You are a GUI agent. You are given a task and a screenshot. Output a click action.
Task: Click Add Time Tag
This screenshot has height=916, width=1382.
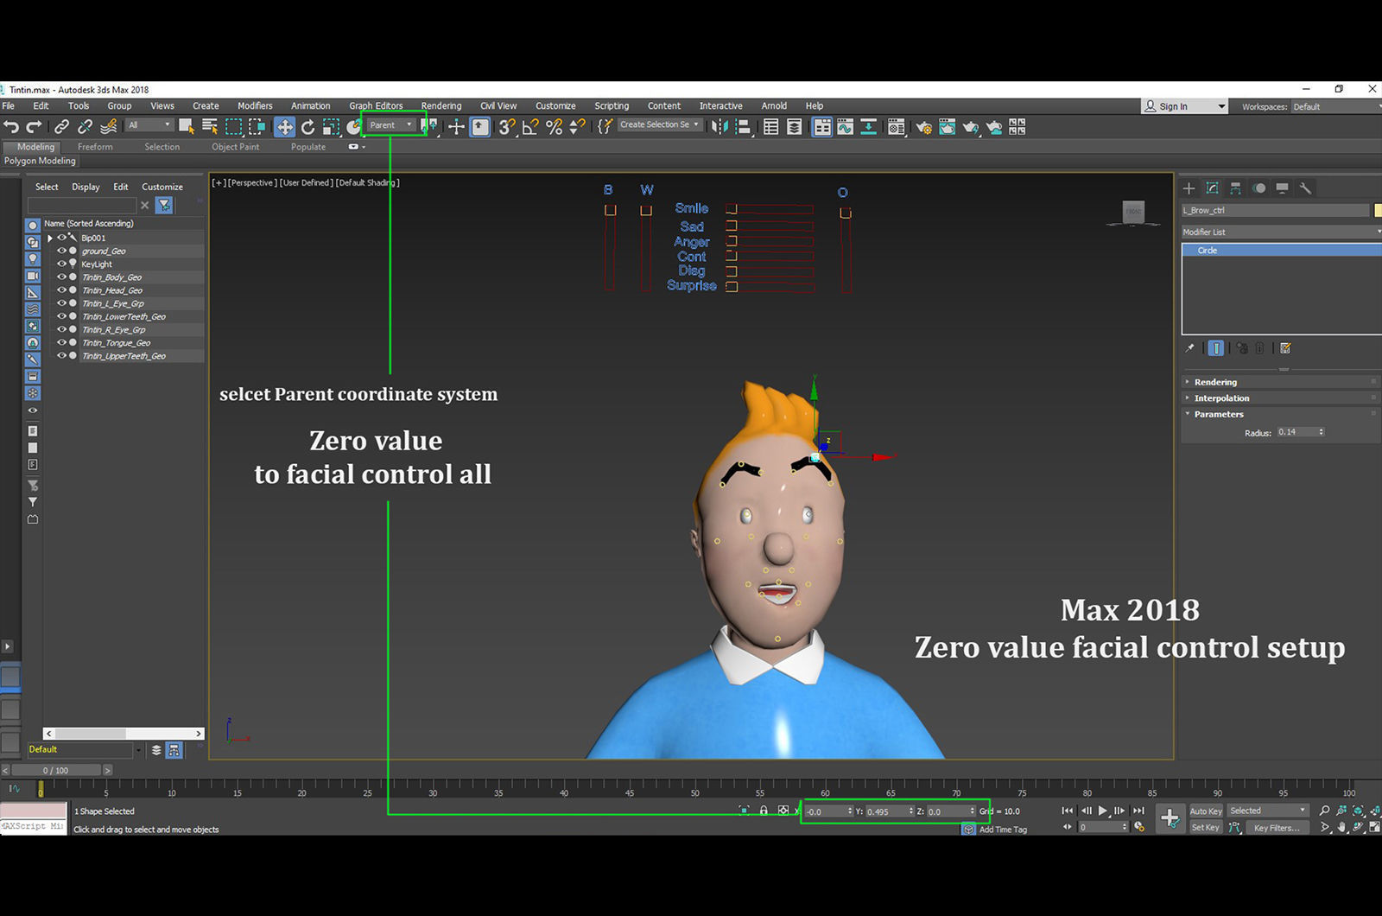pos(1003,830)
